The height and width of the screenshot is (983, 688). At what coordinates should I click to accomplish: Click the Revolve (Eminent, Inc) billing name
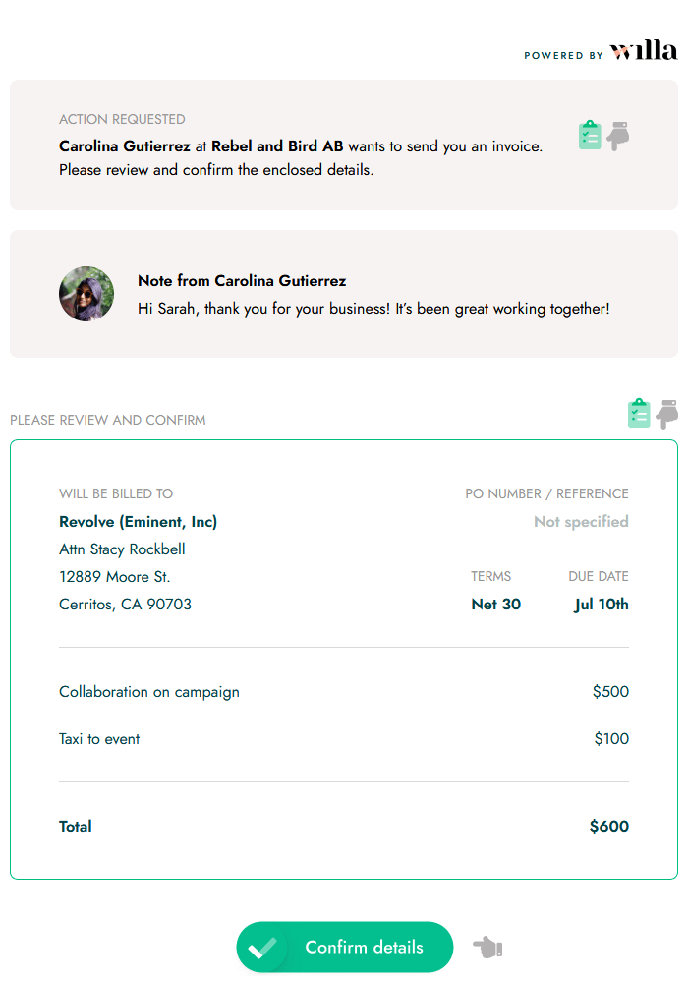click(138, 521)
